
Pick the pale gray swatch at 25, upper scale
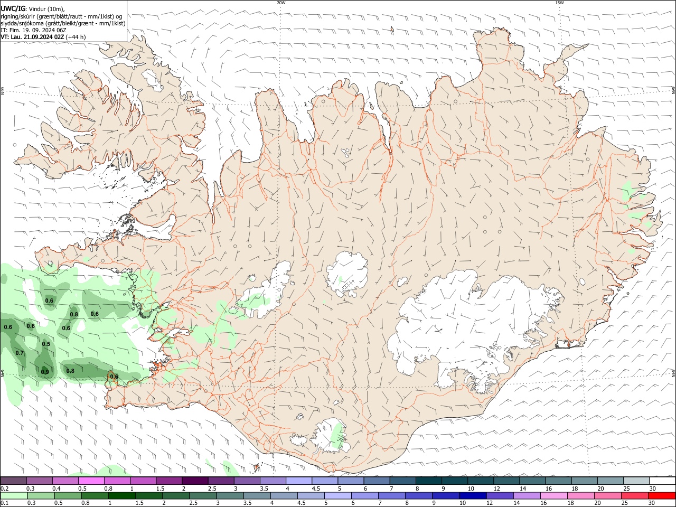click(636, 481)
